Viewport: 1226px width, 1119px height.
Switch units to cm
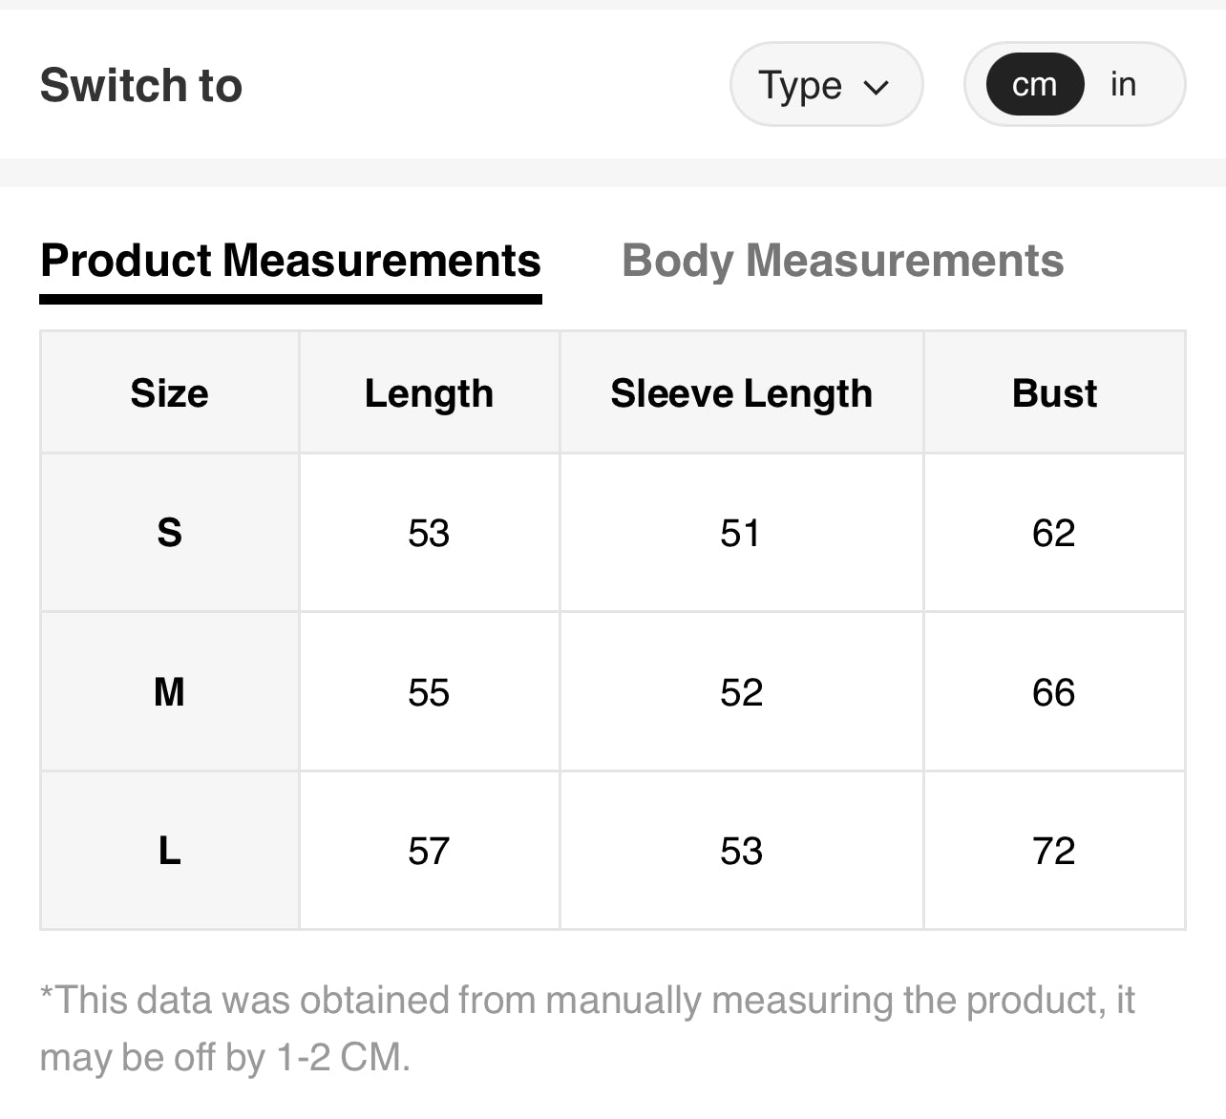coord(1034,85)
